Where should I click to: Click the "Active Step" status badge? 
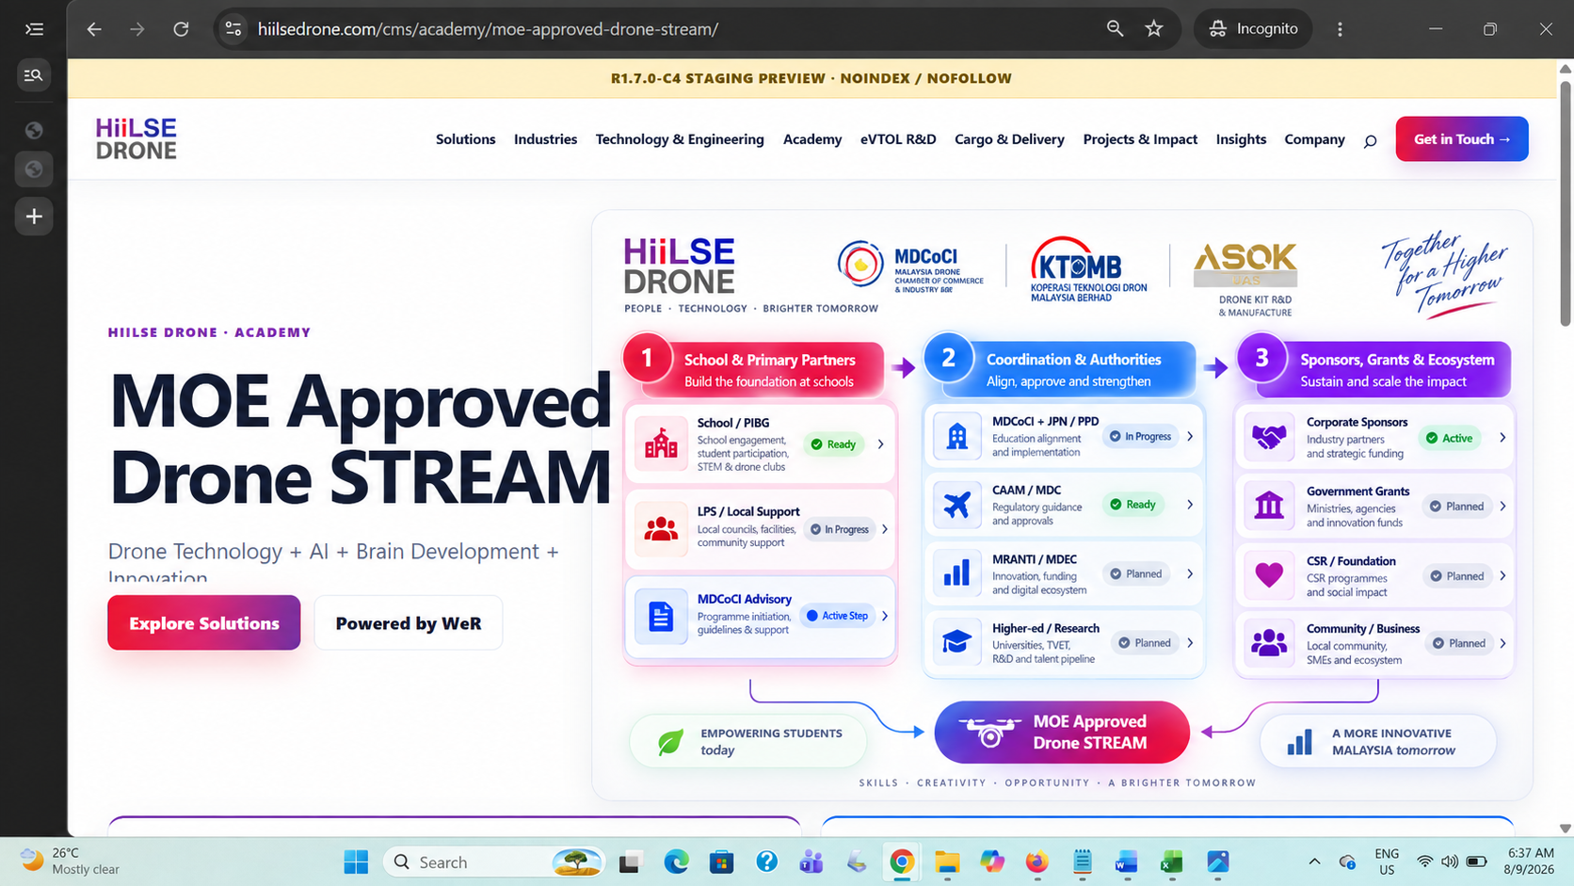[837, 616]
